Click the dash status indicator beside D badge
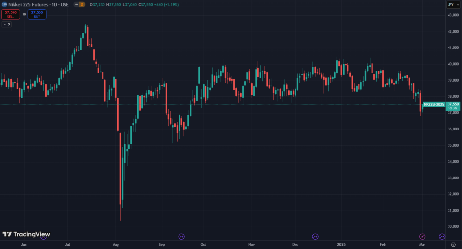Viewport: 462px width, 249px height. [x=76, y=4]
